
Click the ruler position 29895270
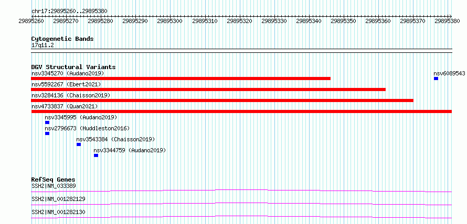[66, 21]
